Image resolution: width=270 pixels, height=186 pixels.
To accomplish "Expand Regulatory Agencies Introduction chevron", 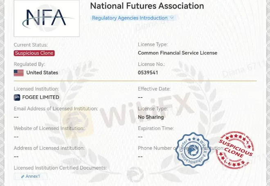I will point(172,18).
